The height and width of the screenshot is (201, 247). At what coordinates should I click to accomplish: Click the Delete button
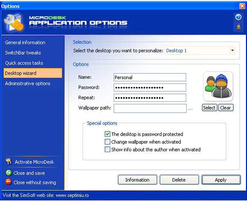[179, 180]
